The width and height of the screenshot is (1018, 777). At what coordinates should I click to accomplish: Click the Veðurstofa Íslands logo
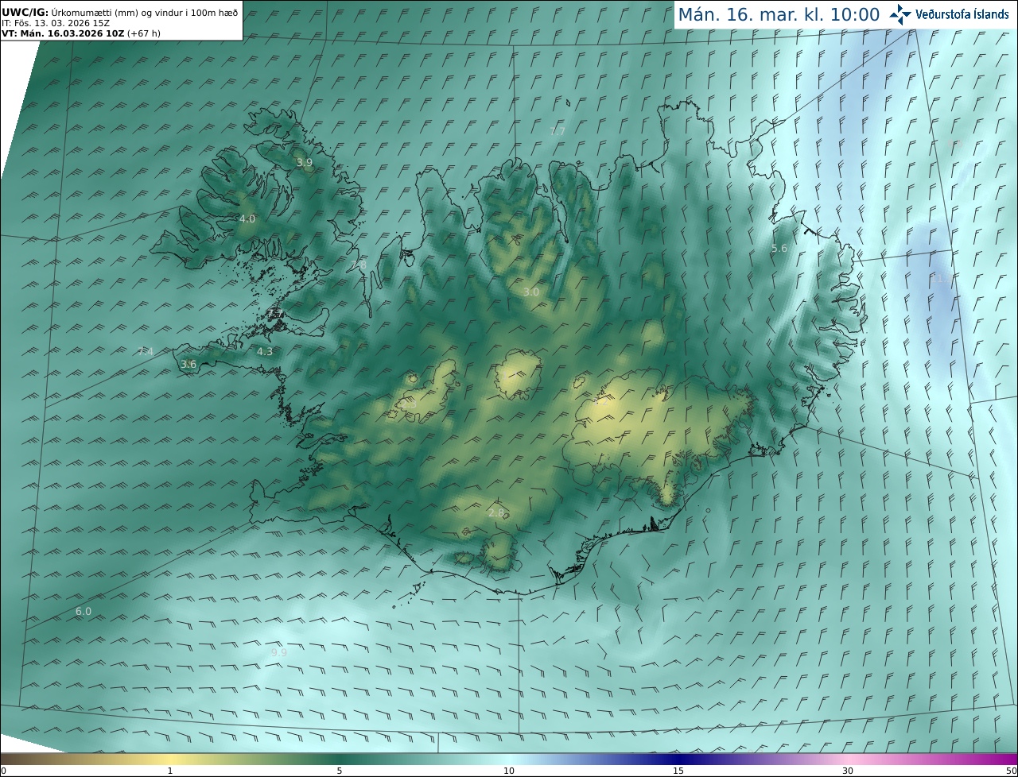949,14
